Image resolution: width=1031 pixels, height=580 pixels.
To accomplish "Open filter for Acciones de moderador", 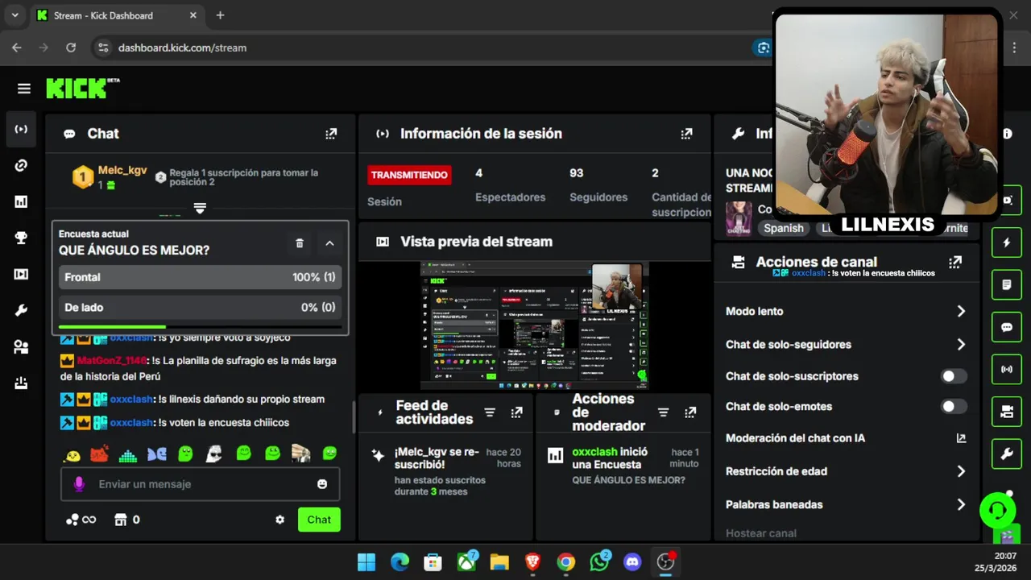I will (x=664, y=412).
